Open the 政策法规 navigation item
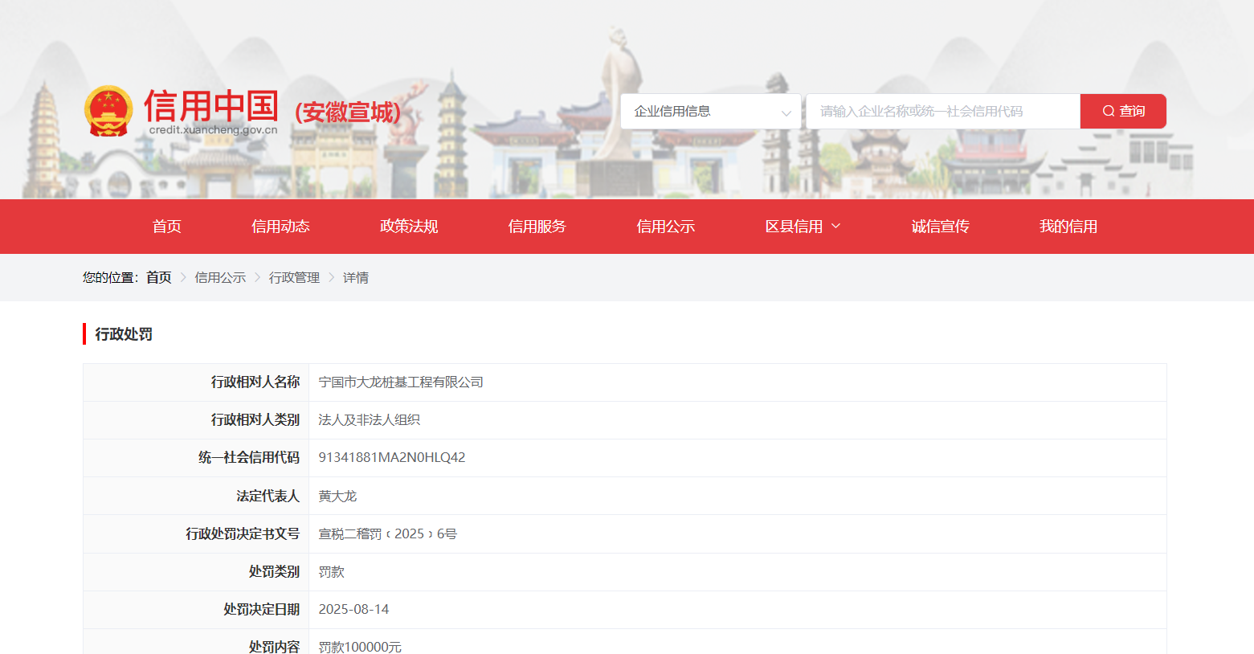Screen dimensions: 1254x654 point(409,227)
